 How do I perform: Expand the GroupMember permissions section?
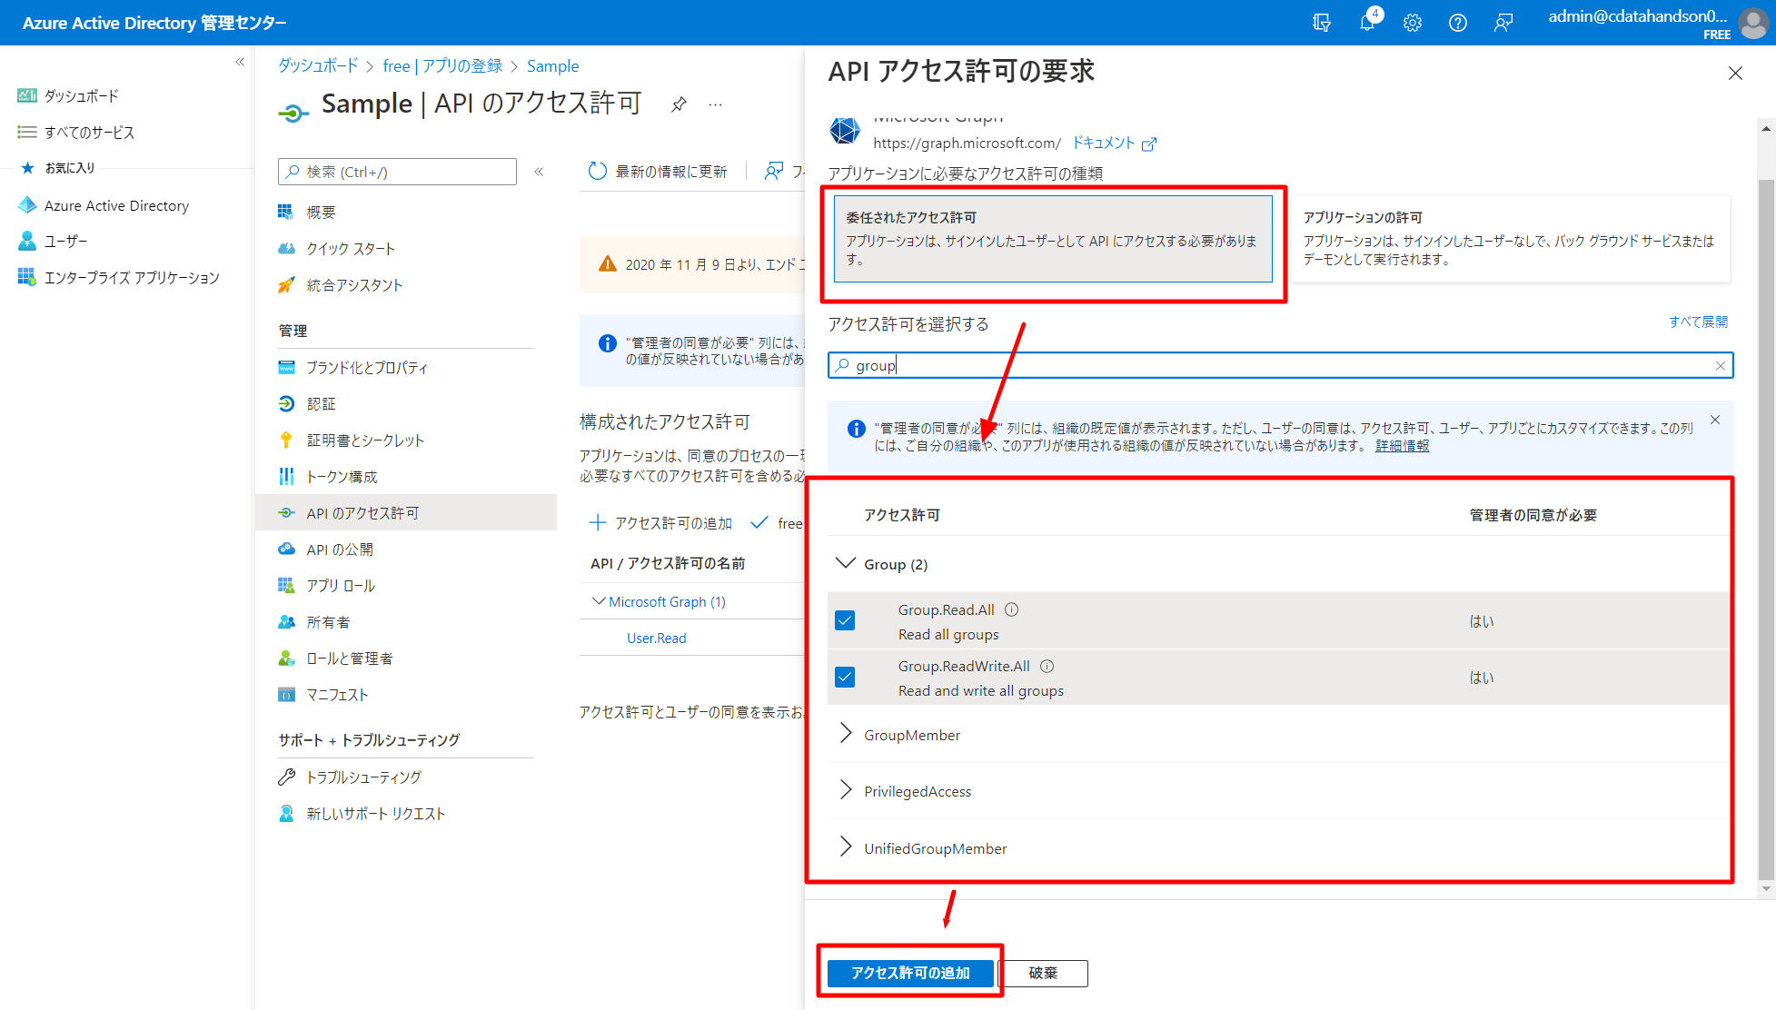coord(846,734)
